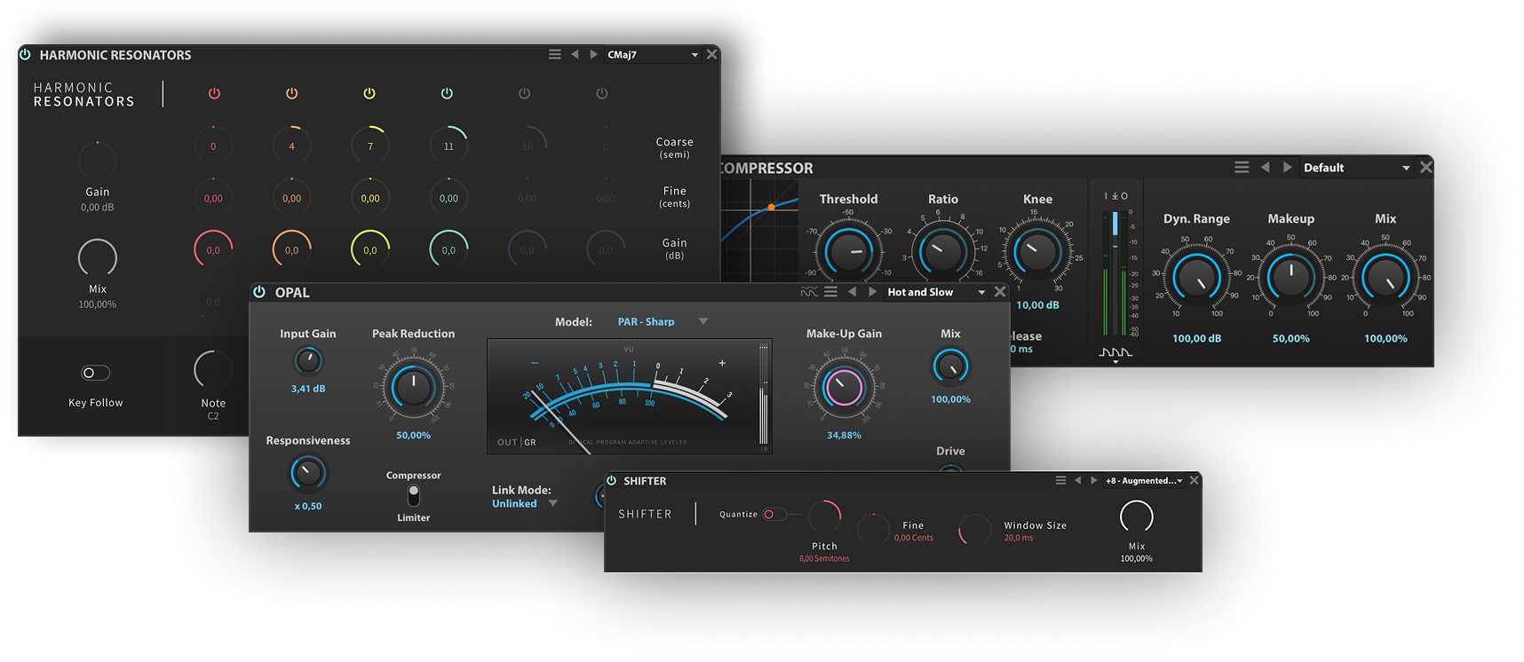Screen dimensions: 1524x662
Task: Select next preset in Harmonic Resonators
Action: [593, 54]
